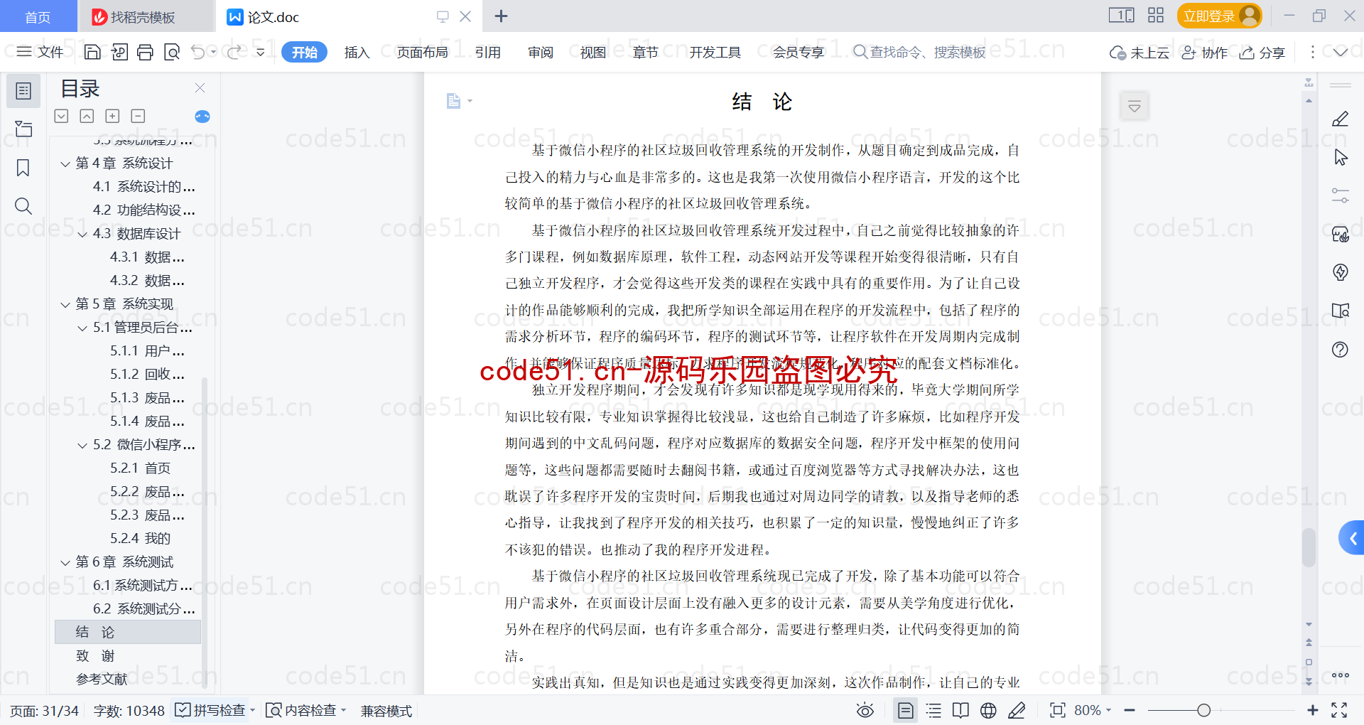
Task: Open the new tab plus button
Action: [501, 16]
